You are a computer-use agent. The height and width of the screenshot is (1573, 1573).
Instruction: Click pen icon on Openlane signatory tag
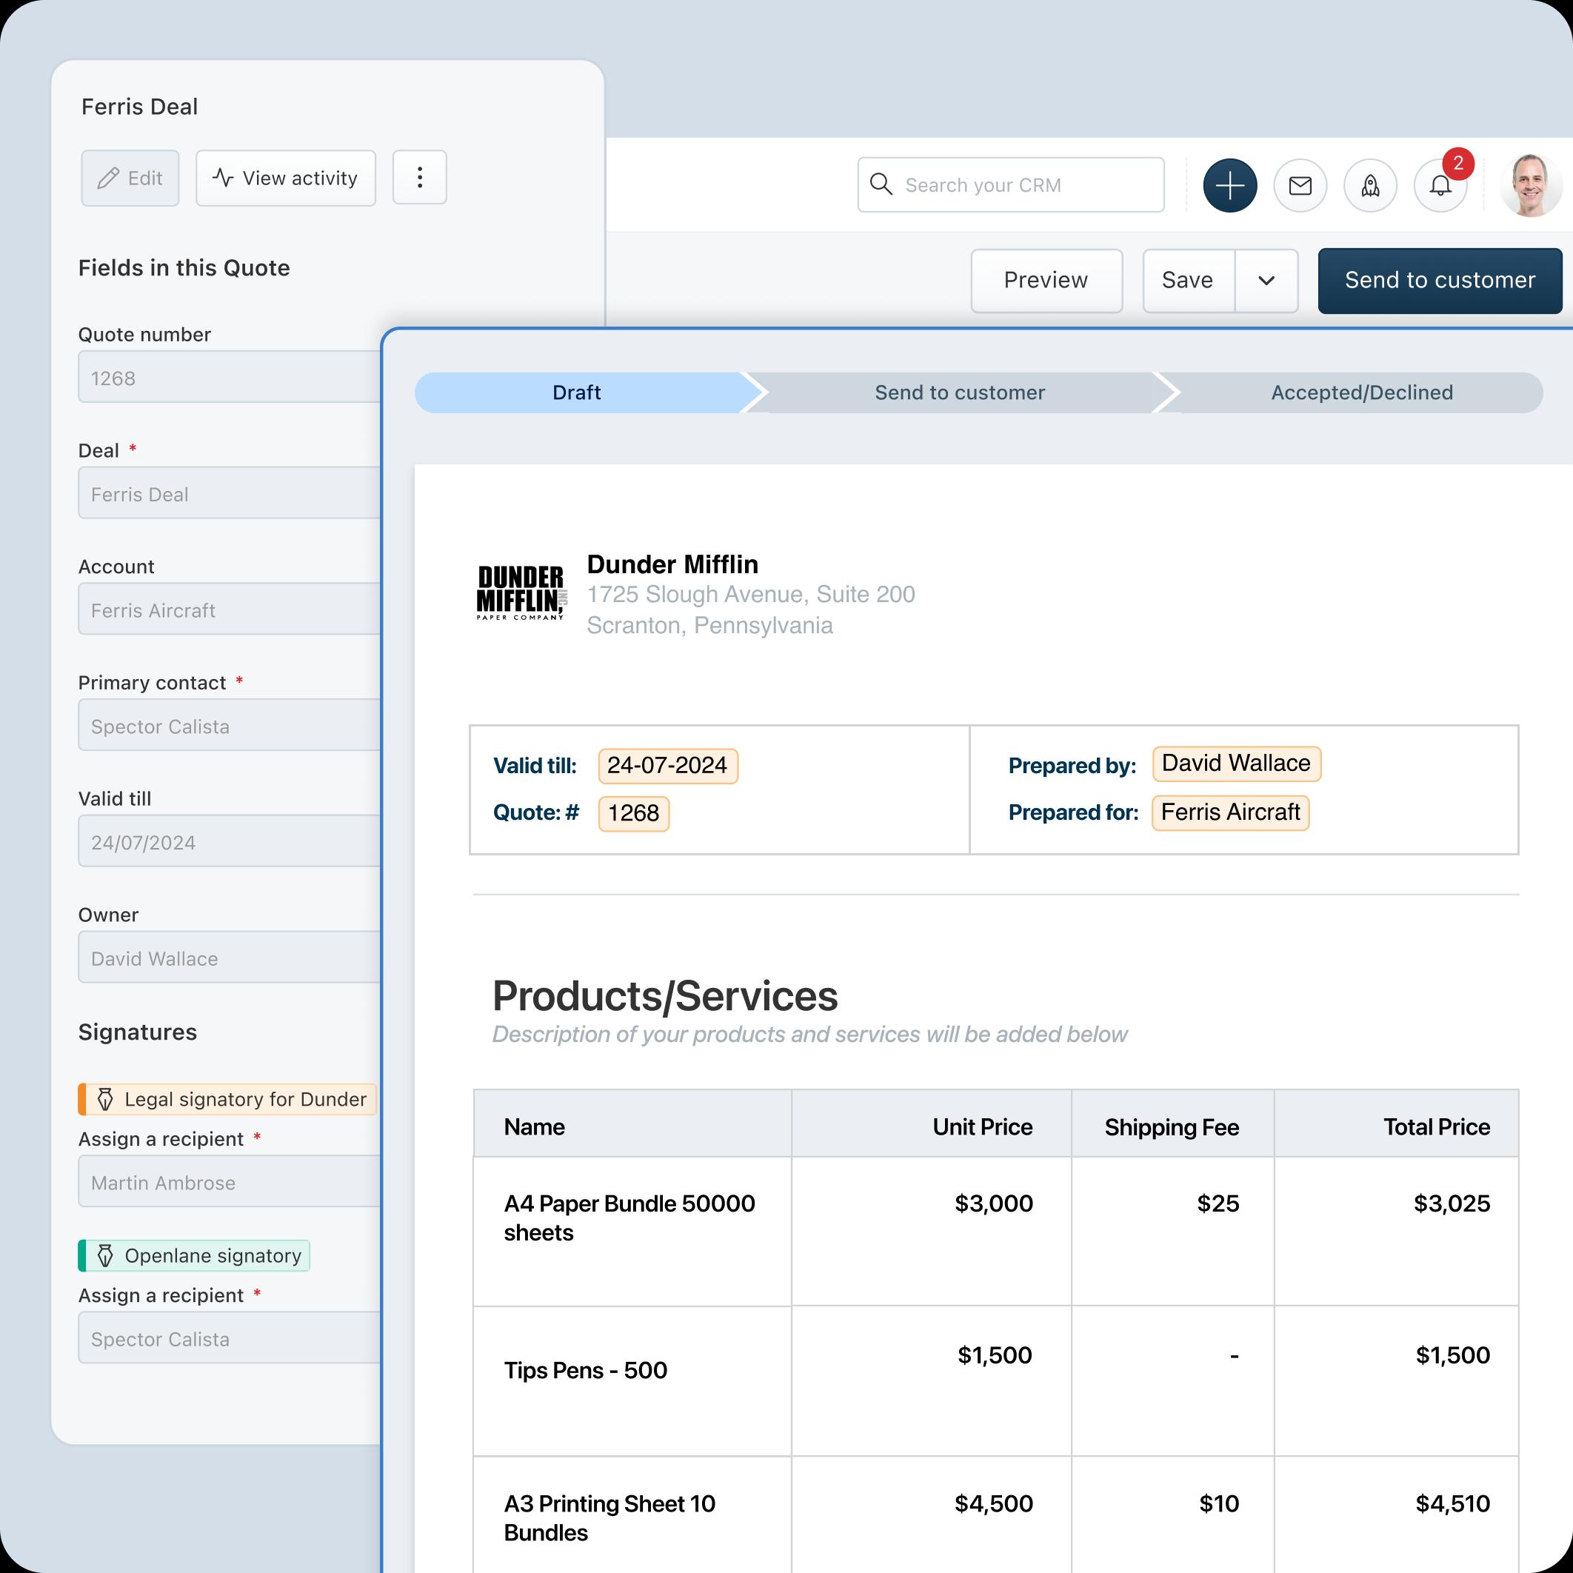pos(106,1255)
